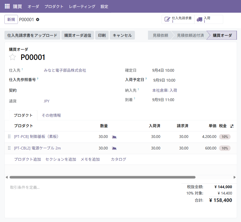Click the 単価 column header
Image resolution: width=241 pixels, height=222 pixels.
coord(213,126)
